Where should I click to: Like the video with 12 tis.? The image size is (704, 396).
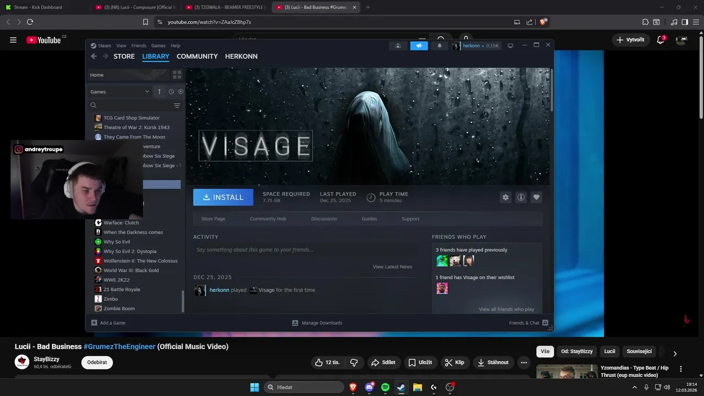(x=327, y=362)
